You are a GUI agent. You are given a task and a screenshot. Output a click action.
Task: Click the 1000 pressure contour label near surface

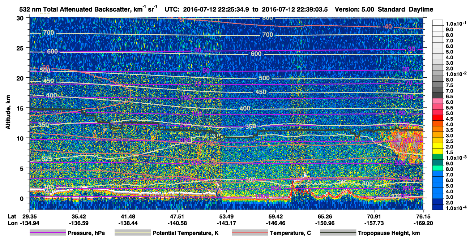(261, 195)
